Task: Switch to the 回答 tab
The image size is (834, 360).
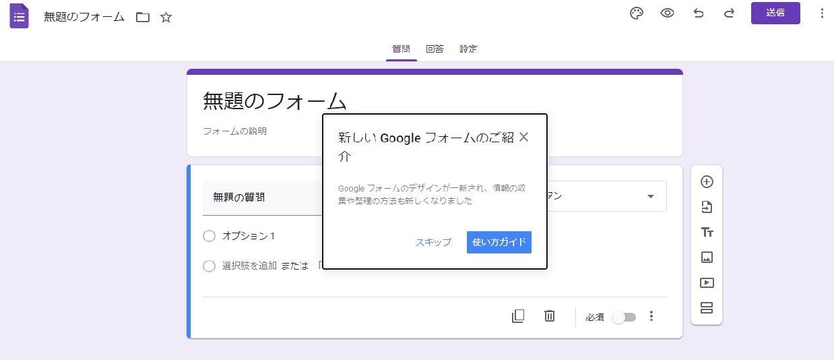Action: point(435,49)
